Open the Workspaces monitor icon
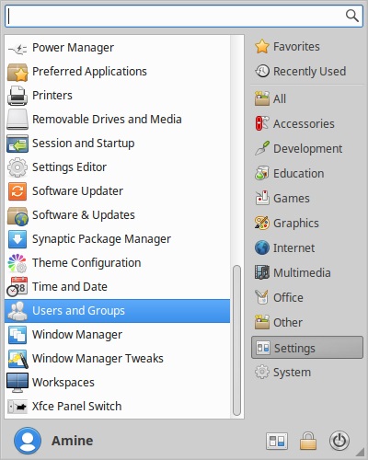The width and height of the screenshot is (368, 460). 17,383
